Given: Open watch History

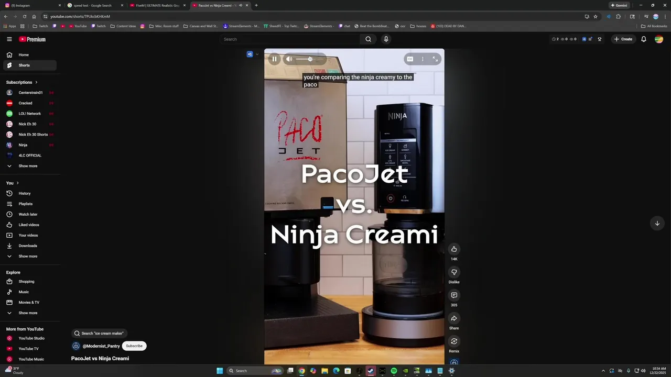Looking at the screenshot, I should click(x=30, y=194).
